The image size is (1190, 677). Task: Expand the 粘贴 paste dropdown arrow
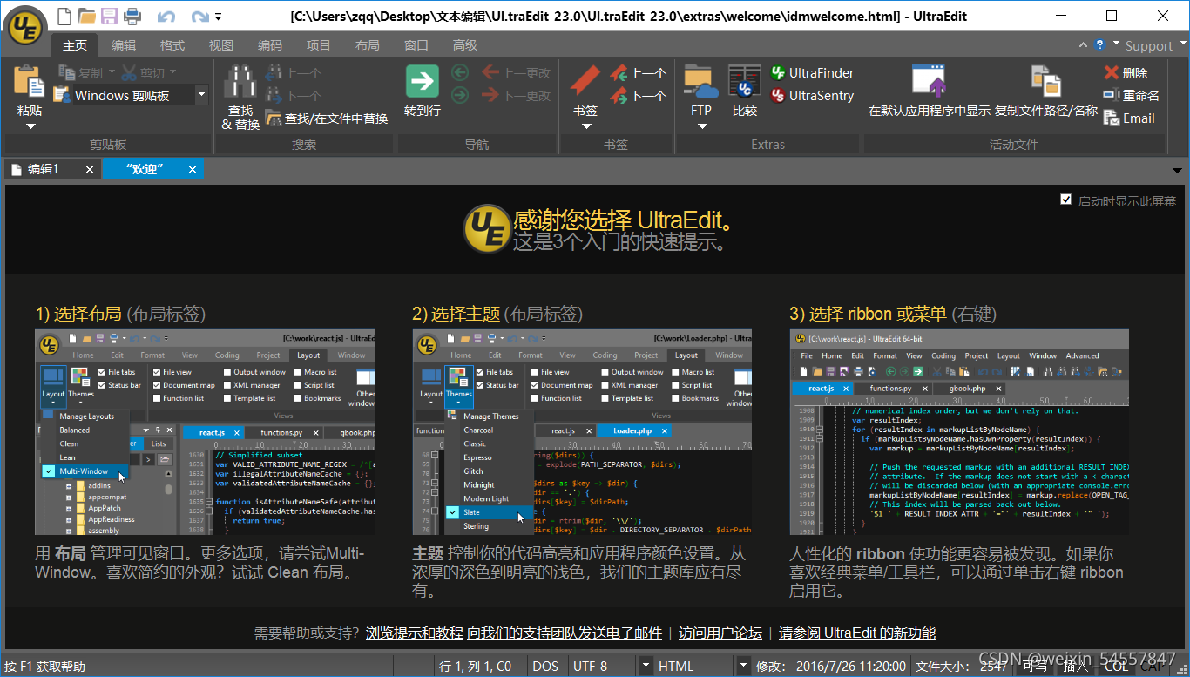click(30, 126)
